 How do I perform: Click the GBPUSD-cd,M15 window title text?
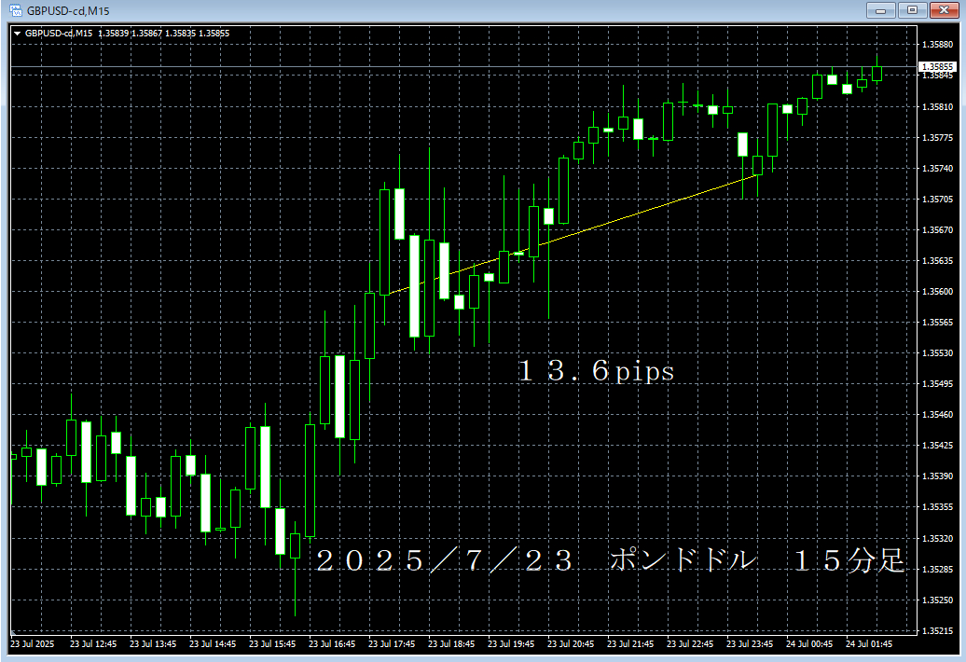[68, 11]
